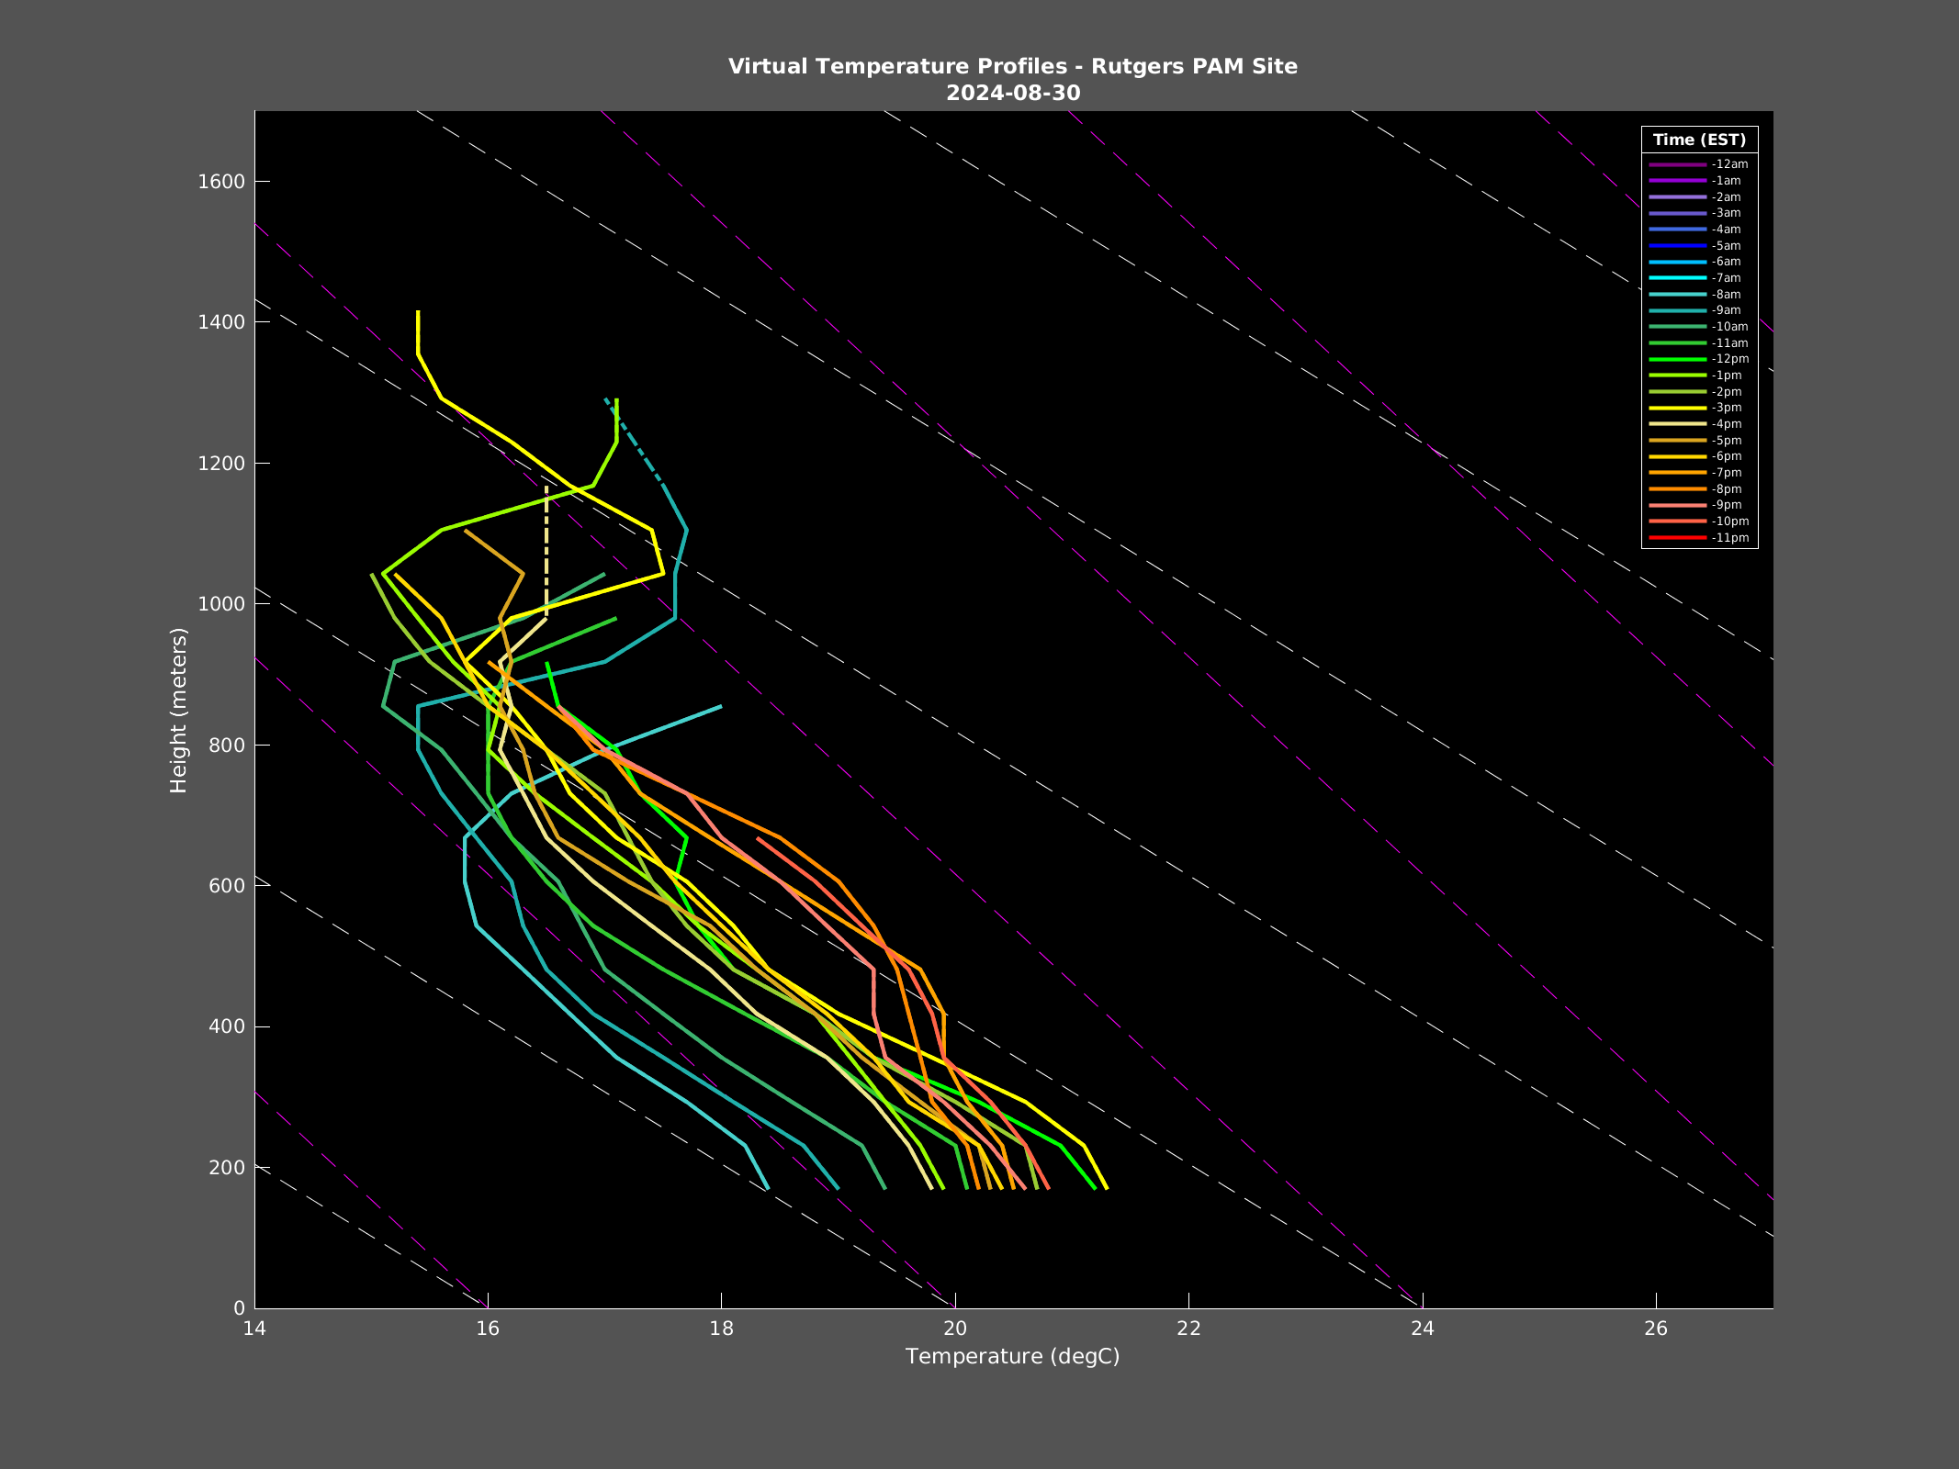Click the '18' temperature tick label

[x=722, y=1328]
